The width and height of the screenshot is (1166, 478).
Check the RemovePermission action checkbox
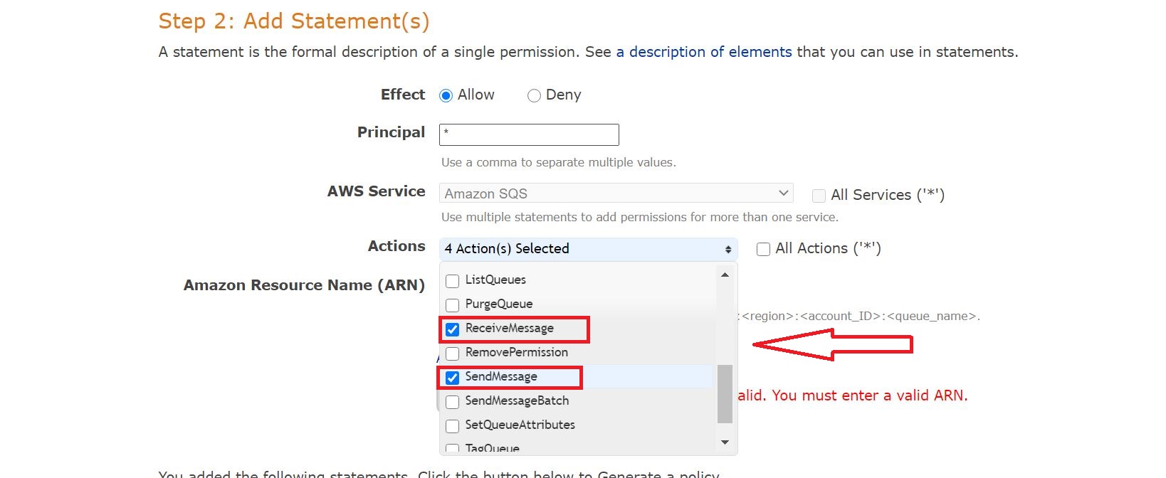(453, 354)
